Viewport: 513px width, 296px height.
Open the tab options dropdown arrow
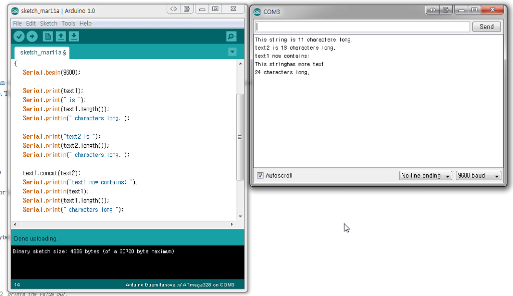232,52
